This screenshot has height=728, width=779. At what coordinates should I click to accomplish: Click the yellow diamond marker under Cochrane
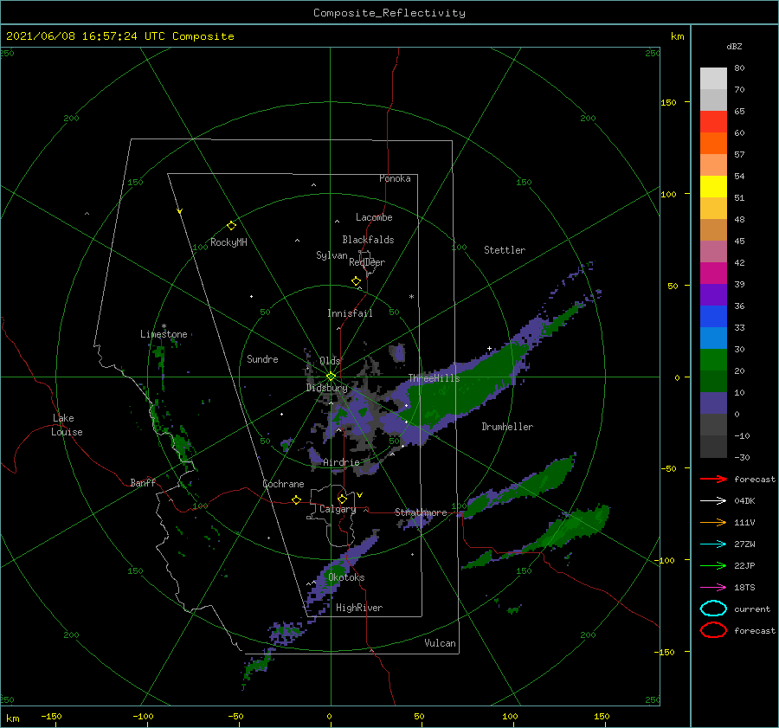pos(297,499)
